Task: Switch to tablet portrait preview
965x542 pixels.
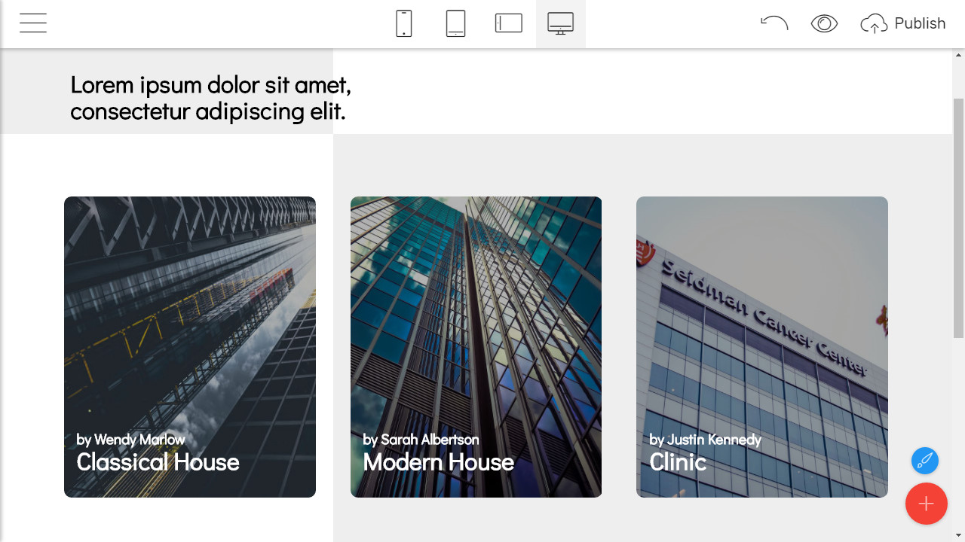Action: click(x=455, y=23)
